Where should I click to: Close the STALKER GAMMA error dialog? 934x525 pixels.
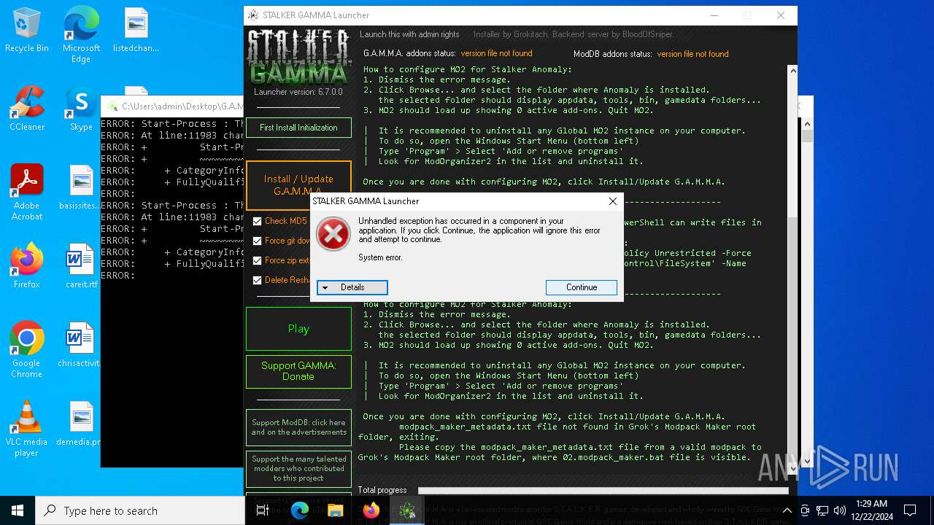613,201
